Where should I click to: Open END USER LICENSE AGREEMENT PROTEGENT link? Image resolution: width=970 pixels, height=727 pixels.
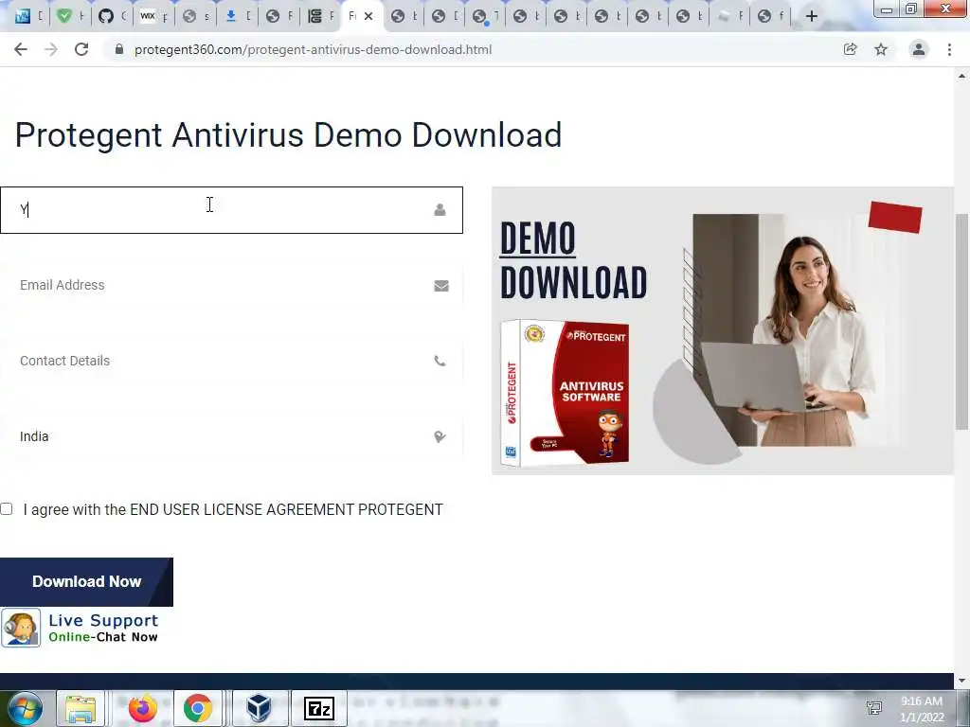pos(286,509)
